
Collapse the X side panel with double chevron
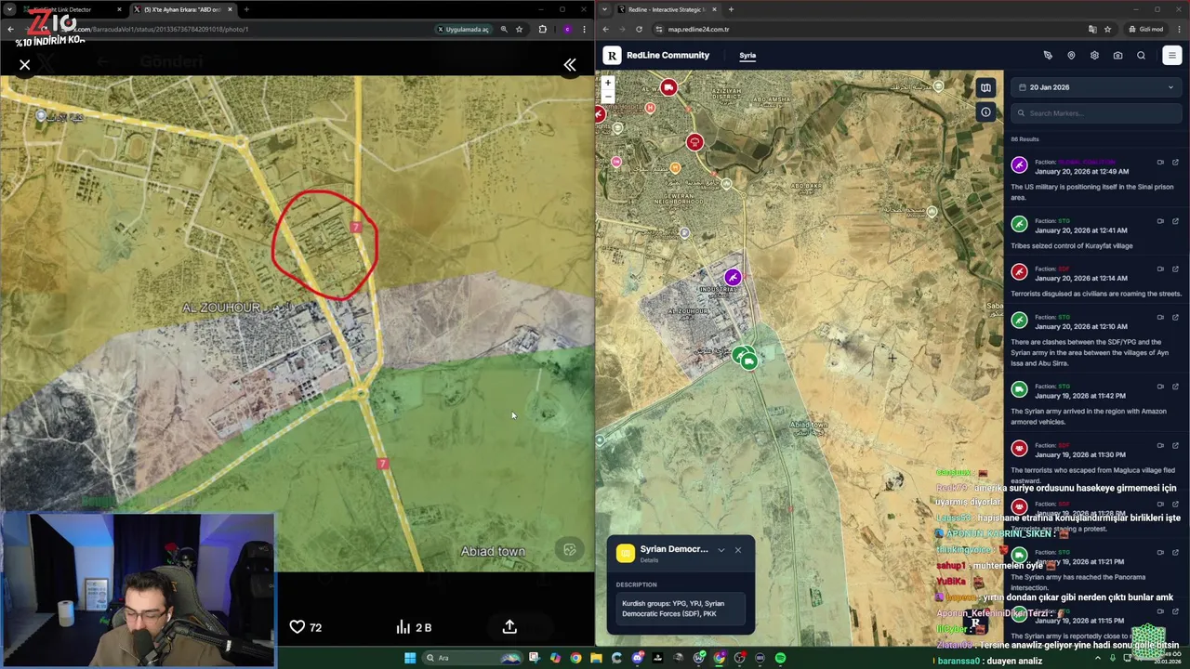(x=570, y=65)
